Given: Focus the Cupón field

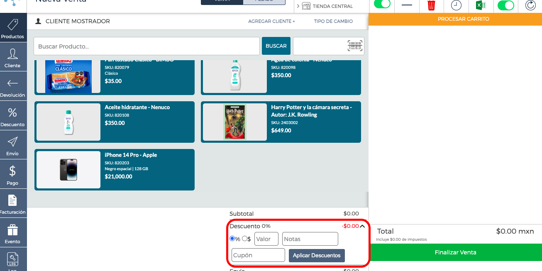Looking at the screenshot, I should pos(258,255).
